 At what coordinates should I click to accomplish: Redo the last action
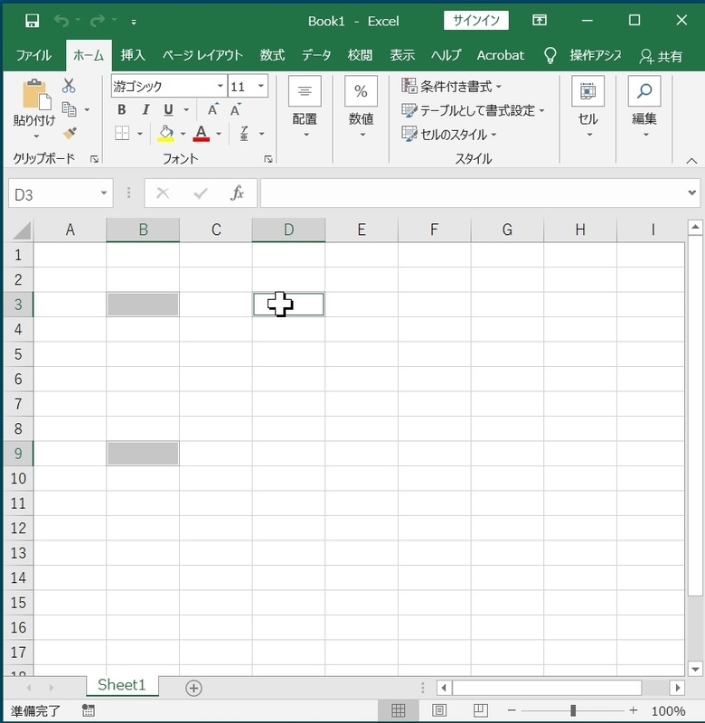coord(98,21)
